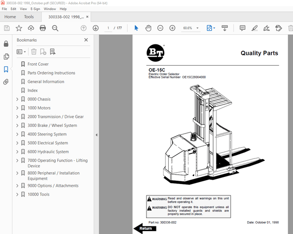Open the Edit menu
This screenshot has height=234, width=293.
(13, 9)
